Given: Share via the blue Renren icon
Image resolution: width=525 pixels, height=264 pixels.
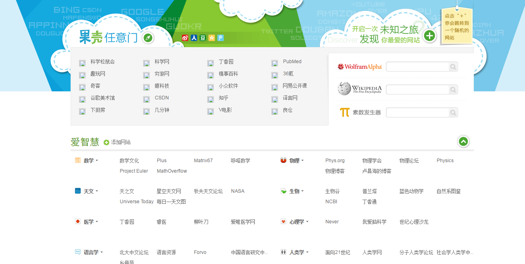Looking at the screenshot, I should coord(194,38).
